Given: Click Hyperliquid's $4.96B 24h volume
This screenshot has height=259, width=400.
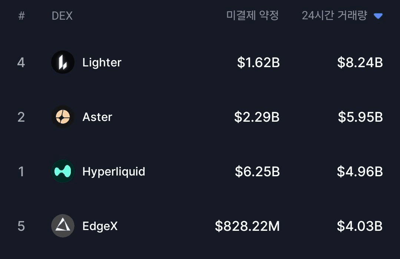Looking at the screenshot, I should tap(360, 171).
